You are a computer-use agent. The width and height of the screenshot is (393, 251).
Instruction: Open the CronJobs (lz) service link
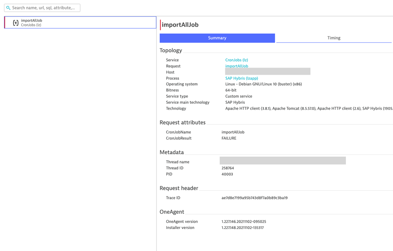pos(236,60)
